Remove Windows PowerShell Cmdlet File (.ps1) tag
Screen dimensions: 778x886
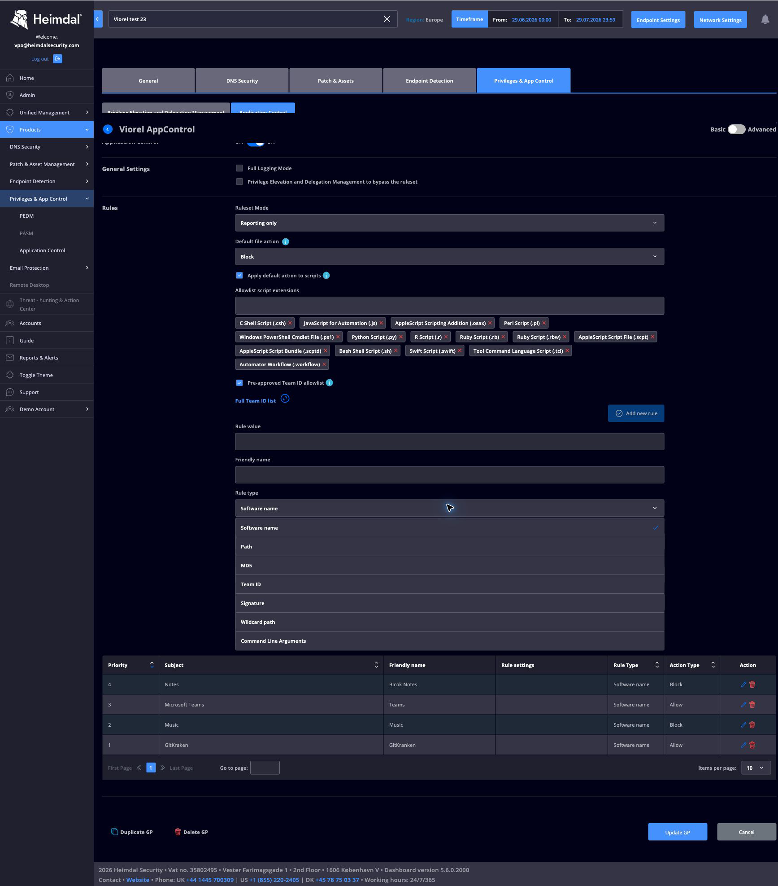[338, 337]
